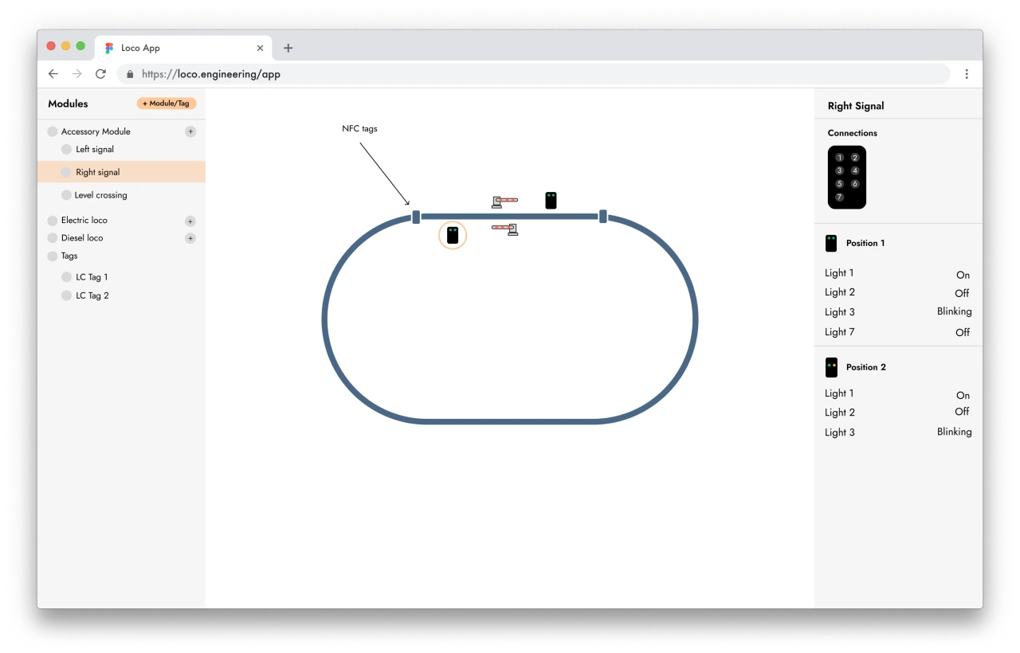Select LC Tag 2 in tree
The width and height of the screenshot is (1020, 653).
pos(92,295)
